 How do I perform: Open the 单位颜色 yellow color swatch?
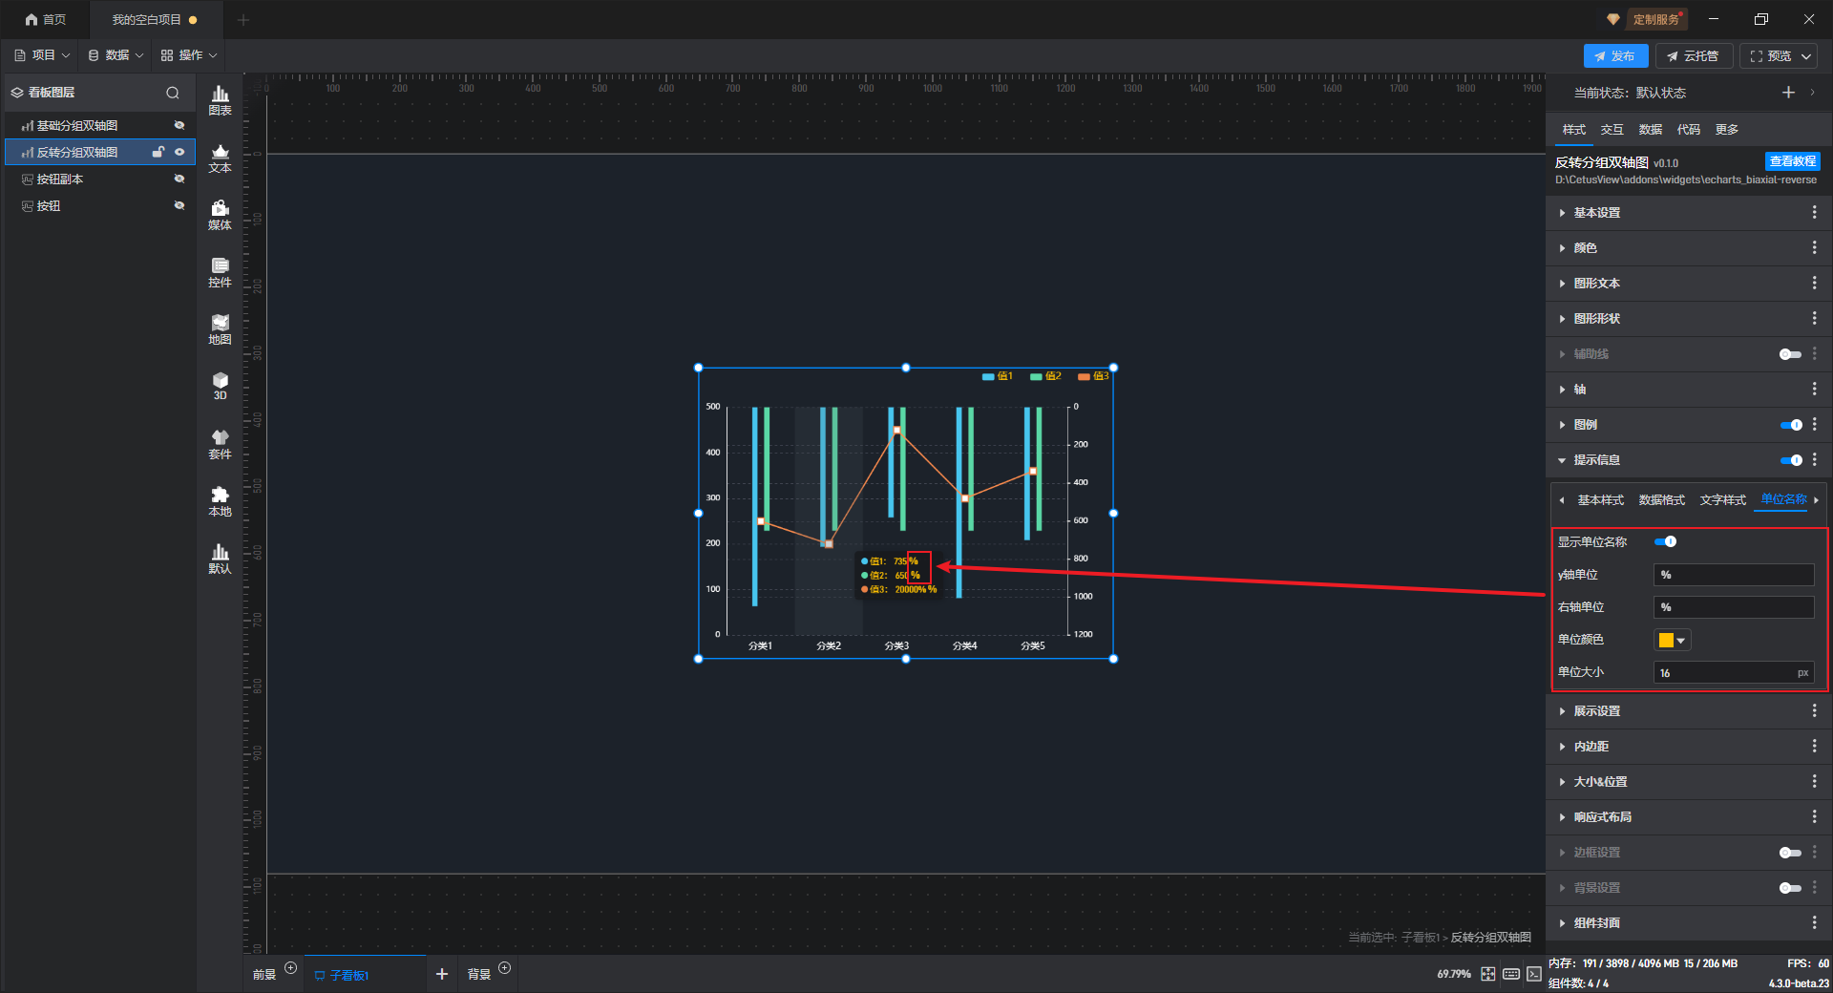[x=1672, y=641]
